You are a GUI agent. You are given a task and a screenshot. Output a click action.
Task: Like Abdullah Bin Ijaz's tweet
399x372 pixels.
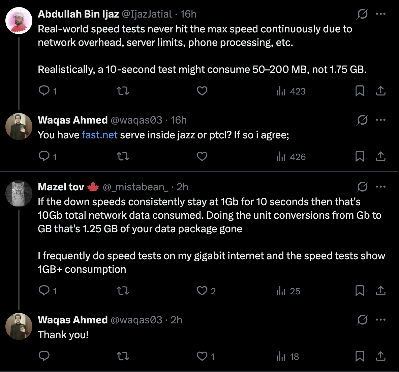(x=202, y=91)
